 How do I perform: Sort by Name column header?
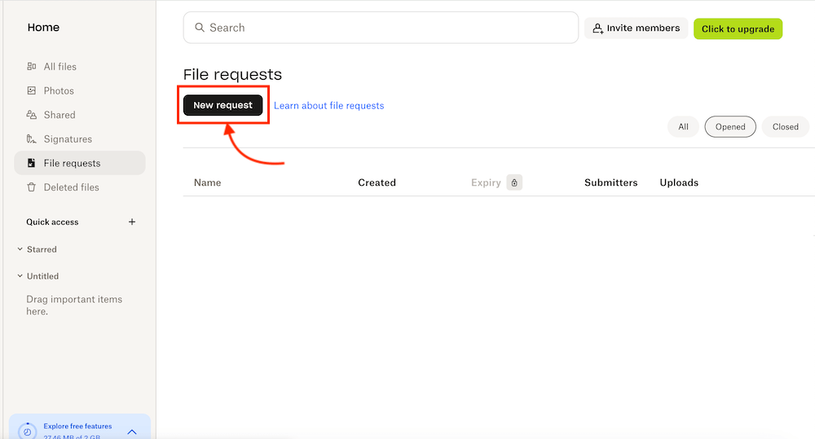point(207,182)
